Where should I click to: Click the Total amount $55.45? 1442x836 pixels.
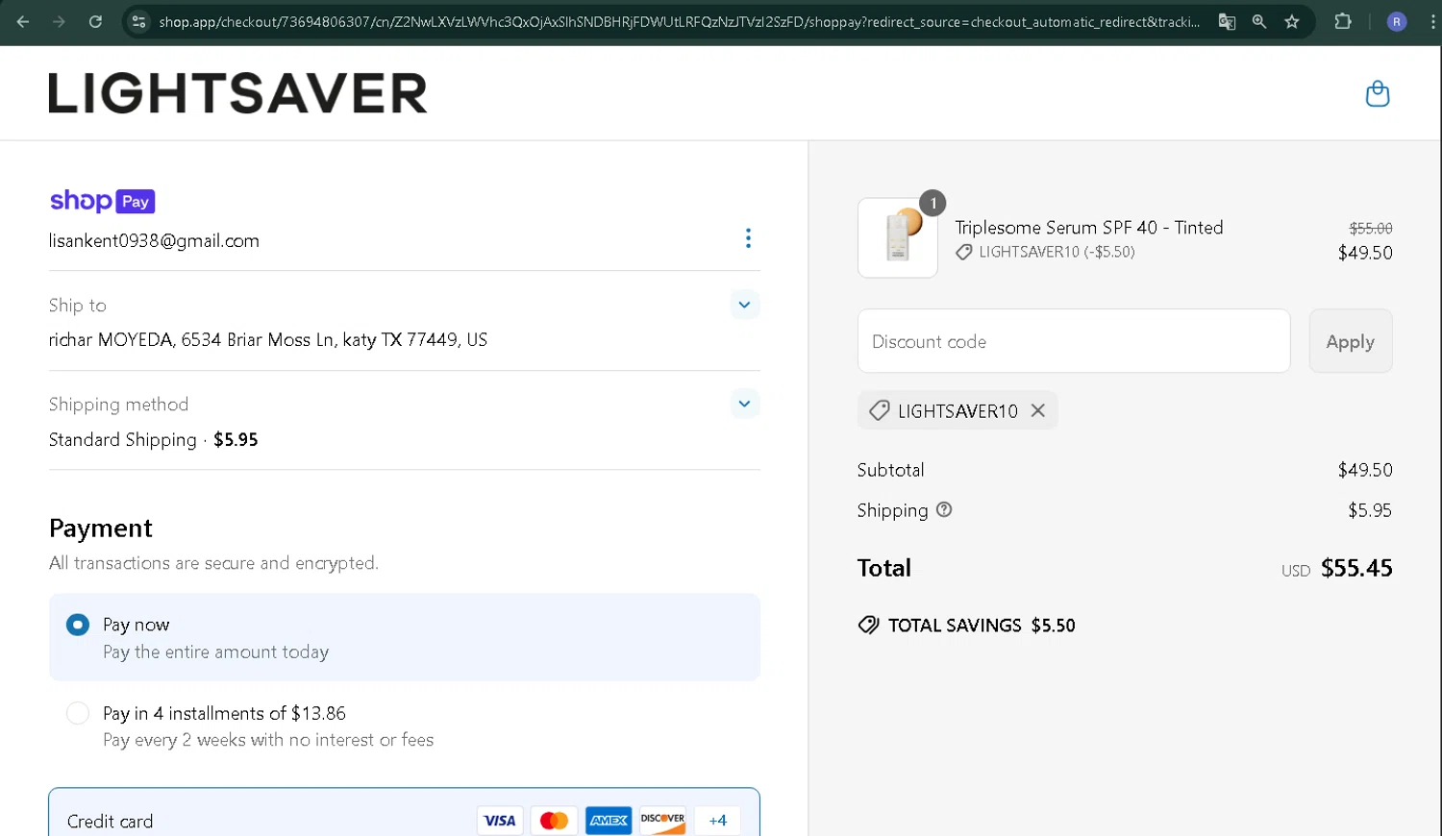(1356, 568)
